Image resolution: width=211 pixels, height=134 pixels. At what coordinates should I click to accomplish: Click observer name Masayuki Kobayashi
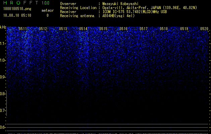pos(120,4)
